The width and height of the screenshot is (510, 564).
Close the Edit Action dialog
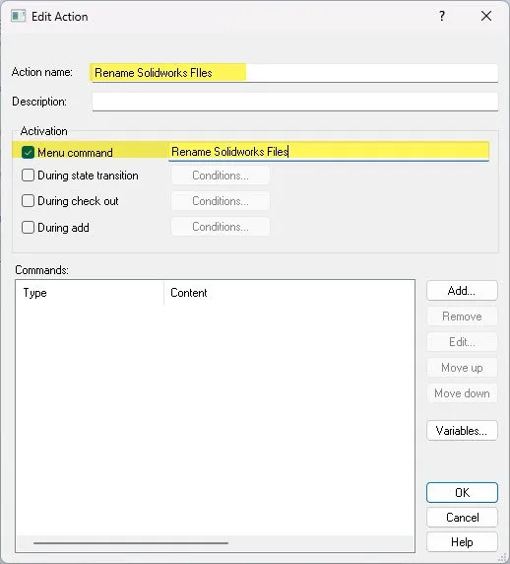point(486,16)
